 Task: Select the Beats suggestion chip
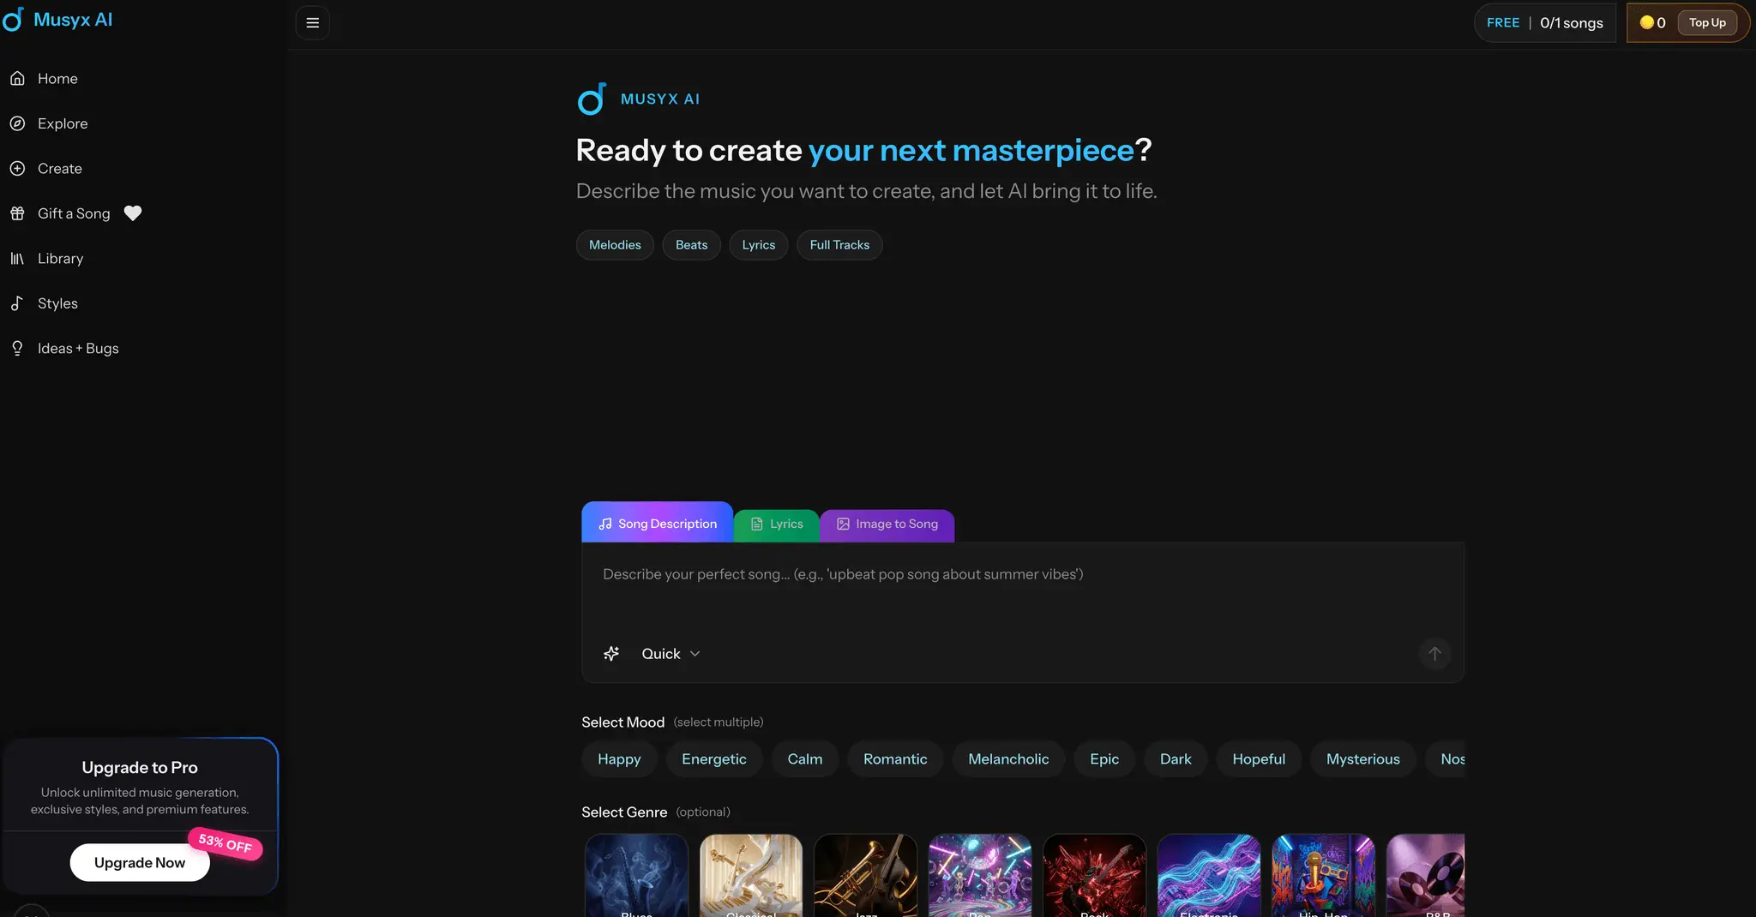(x=691, y=245)
